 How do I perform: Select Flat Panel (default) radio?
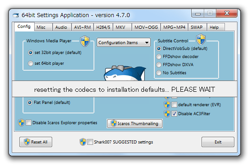click(x=30, y=103)
